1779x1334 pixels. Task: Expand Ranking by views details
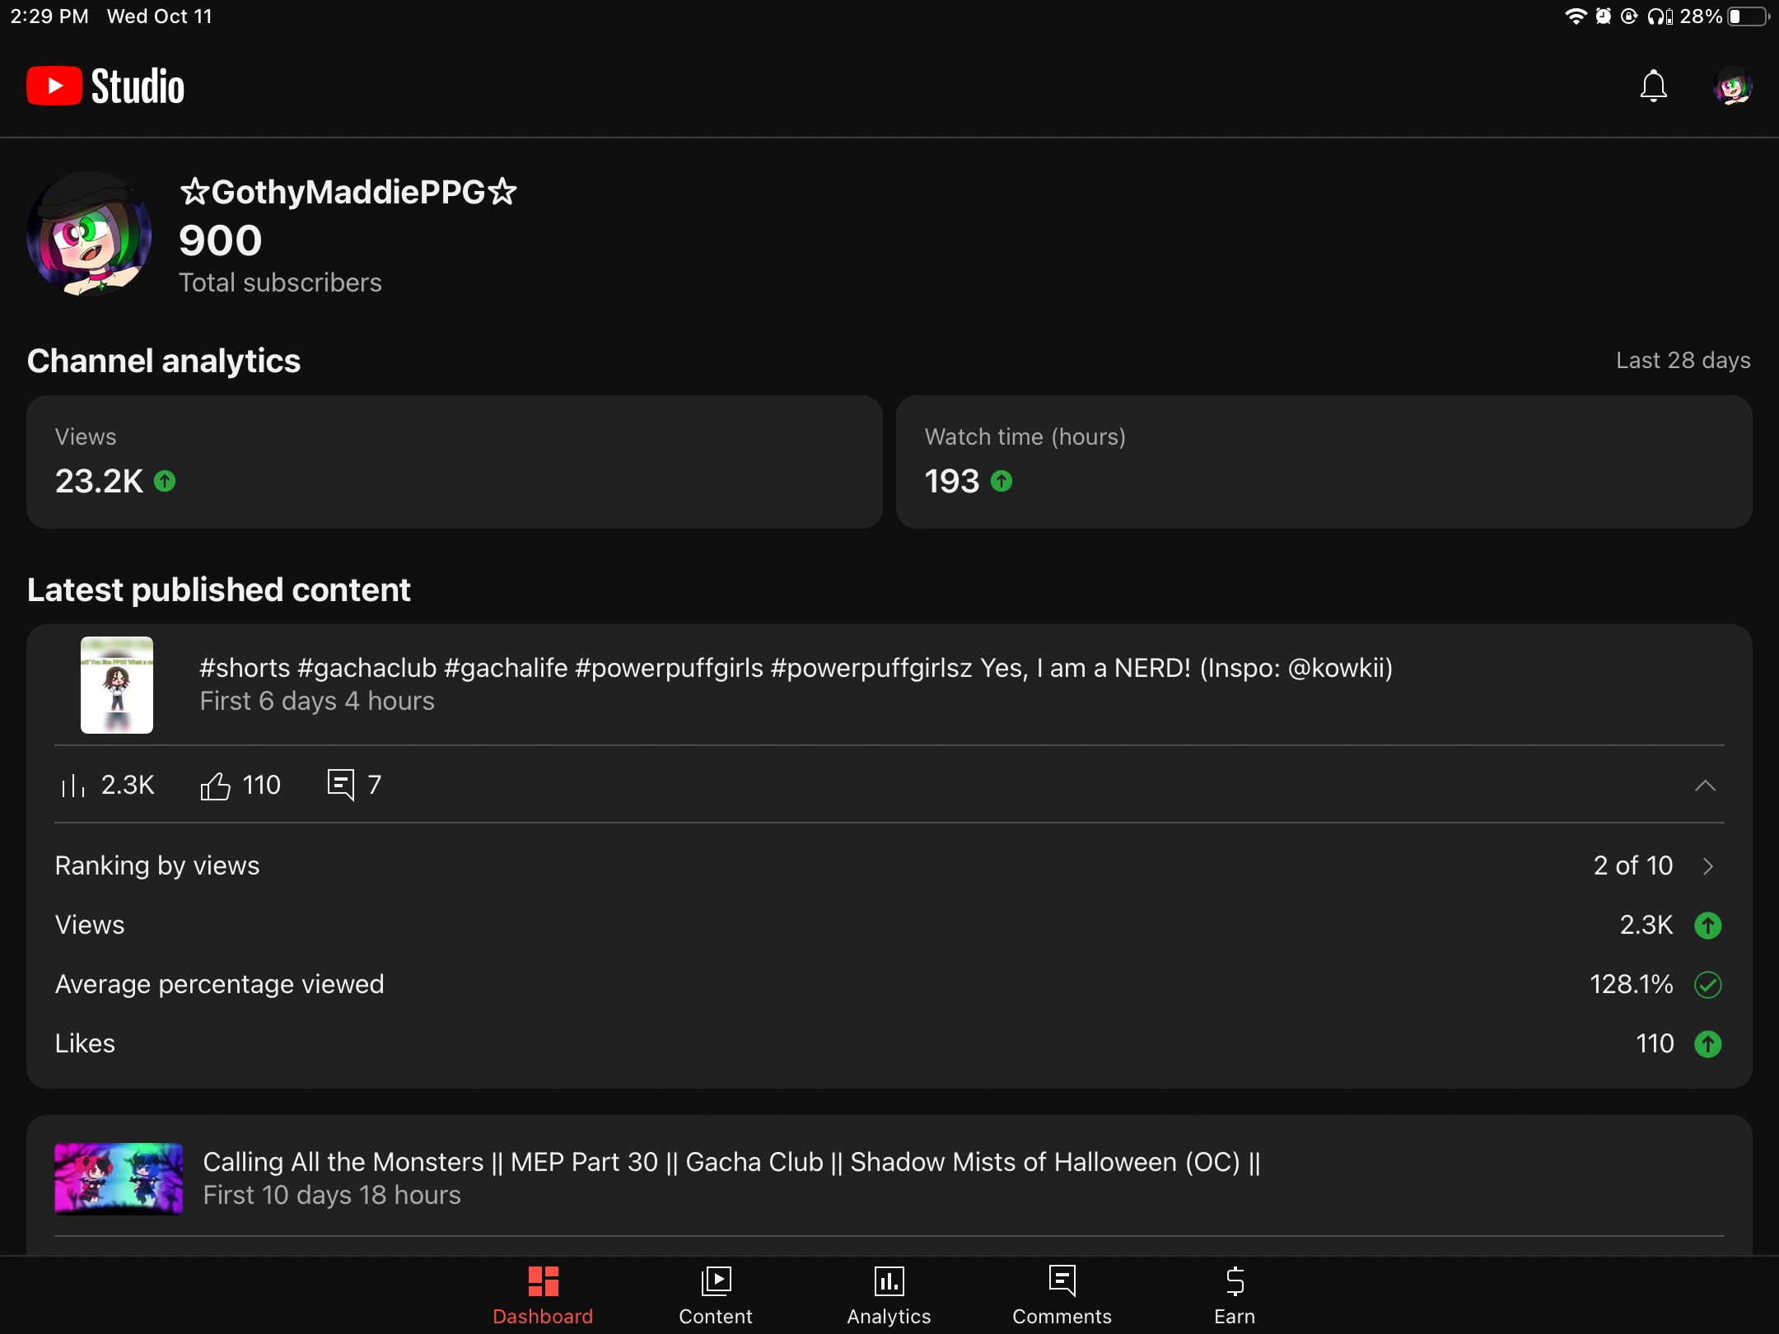1707,866
